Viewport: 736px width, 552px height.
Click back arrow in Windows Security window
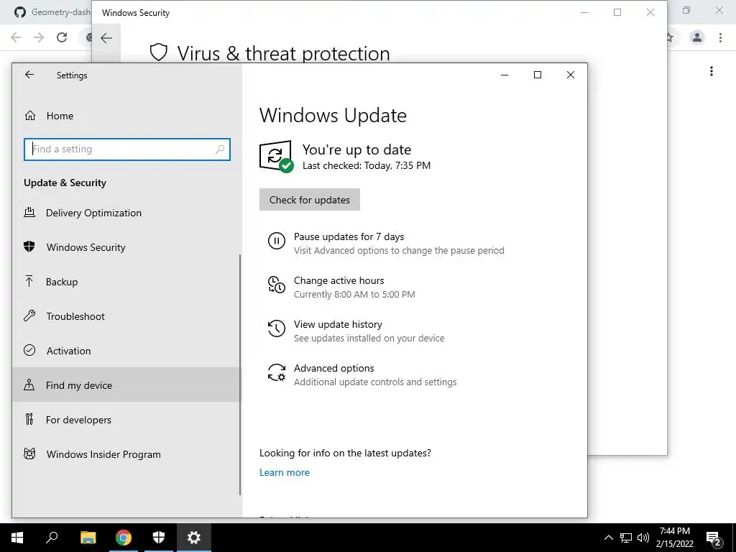[106, 38]
